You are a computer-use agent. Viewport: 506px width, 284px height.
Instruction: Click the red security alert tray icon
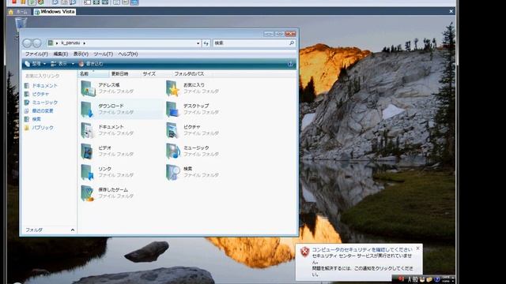pos(401,279)
